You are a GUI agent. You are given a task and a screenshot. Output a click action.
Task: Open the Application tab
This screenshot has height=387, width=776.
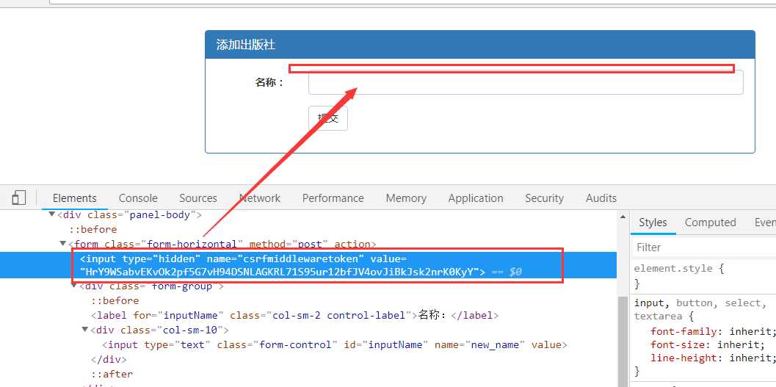pyautogui.click(x=476, y=198)
